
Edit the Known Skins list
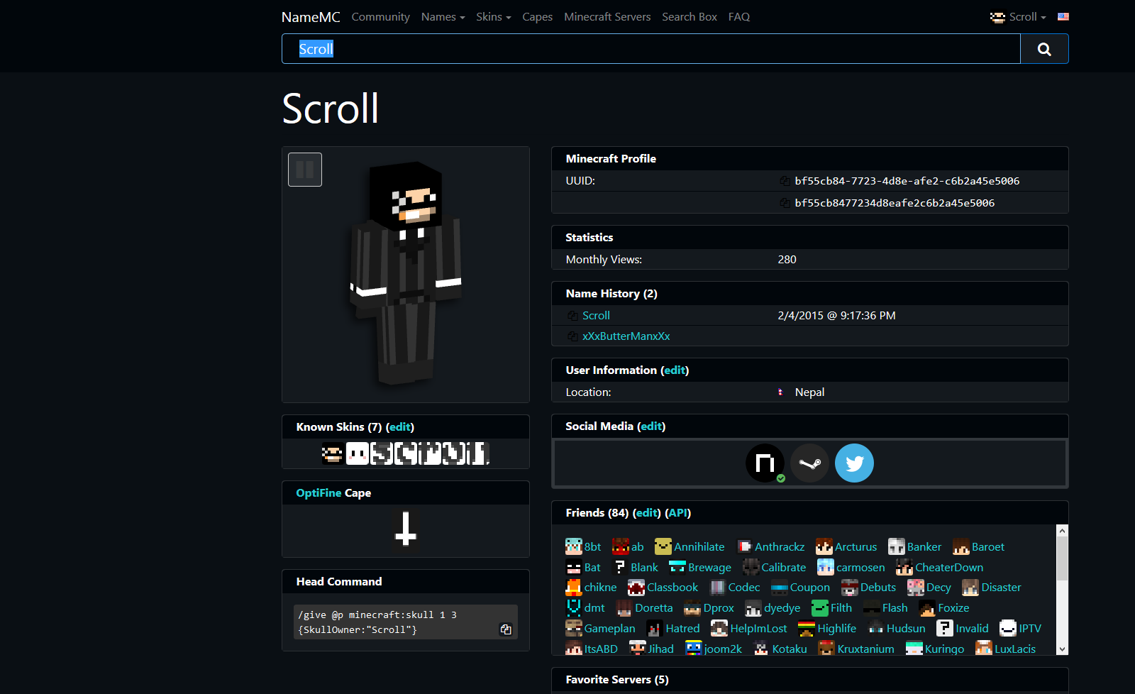400,426
